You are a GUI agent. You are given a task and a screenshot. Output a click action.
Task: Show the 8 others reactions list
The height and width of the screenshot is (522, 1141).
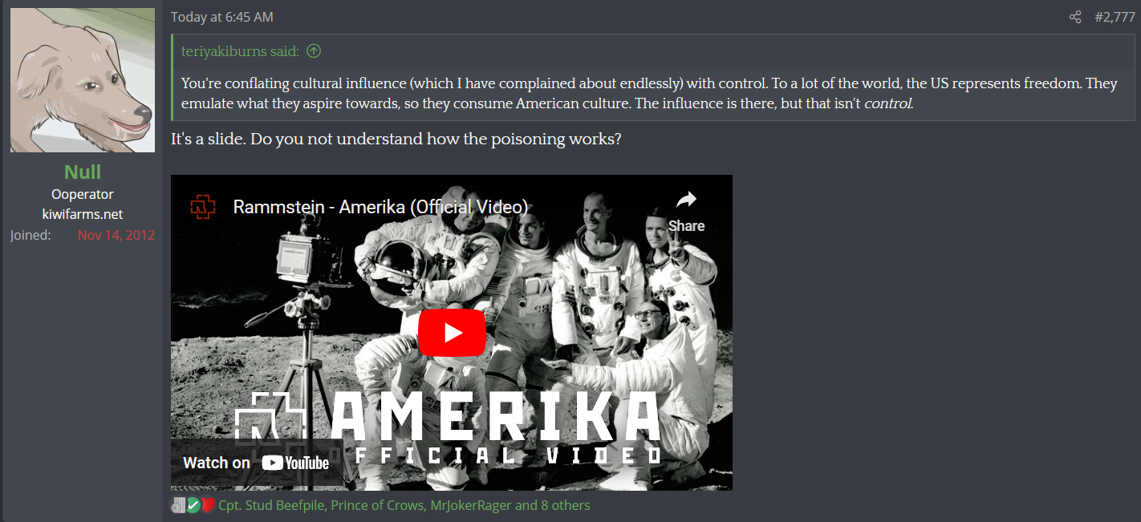565,505
